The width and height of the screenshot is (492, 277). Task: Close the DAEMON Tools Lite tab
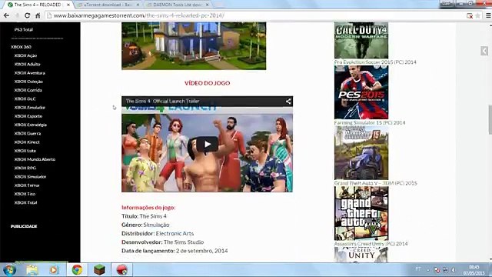(x=207, y=5)
